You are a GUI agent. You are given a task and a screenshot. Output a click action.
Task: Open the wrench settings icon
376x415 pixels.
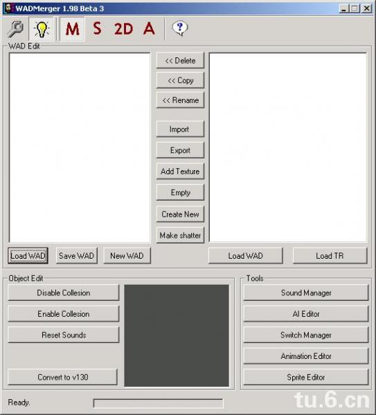(15, 28)
